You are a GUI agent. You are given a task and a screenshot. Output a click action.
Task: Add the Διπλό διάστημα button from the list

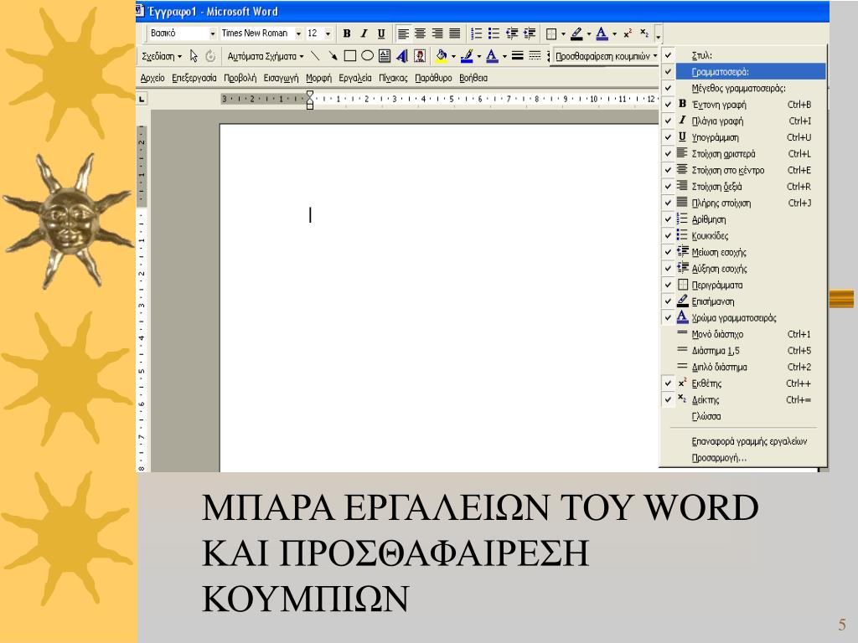pos(743,367)
